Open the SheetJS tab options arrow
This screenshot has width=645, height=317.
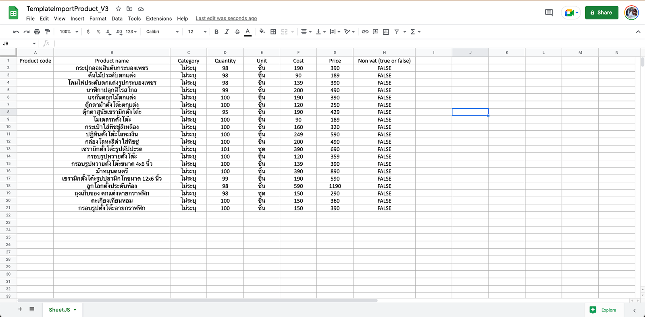tap(75, 310)
